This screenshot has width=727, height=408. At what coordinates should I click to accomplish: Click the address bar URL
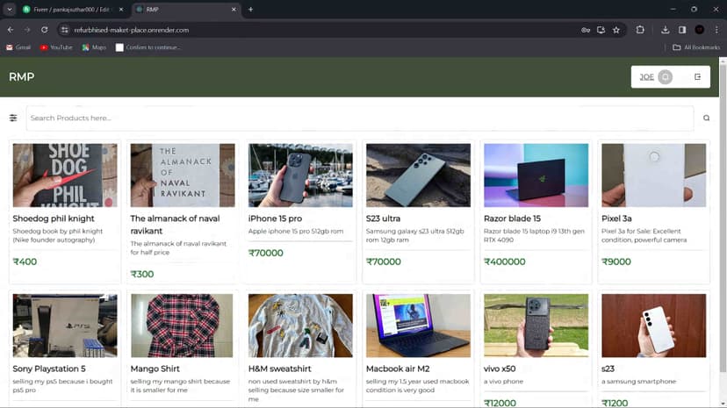131,30
